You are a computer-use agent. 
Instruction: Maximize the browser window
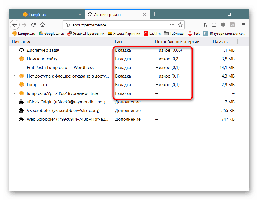[229, 14]
